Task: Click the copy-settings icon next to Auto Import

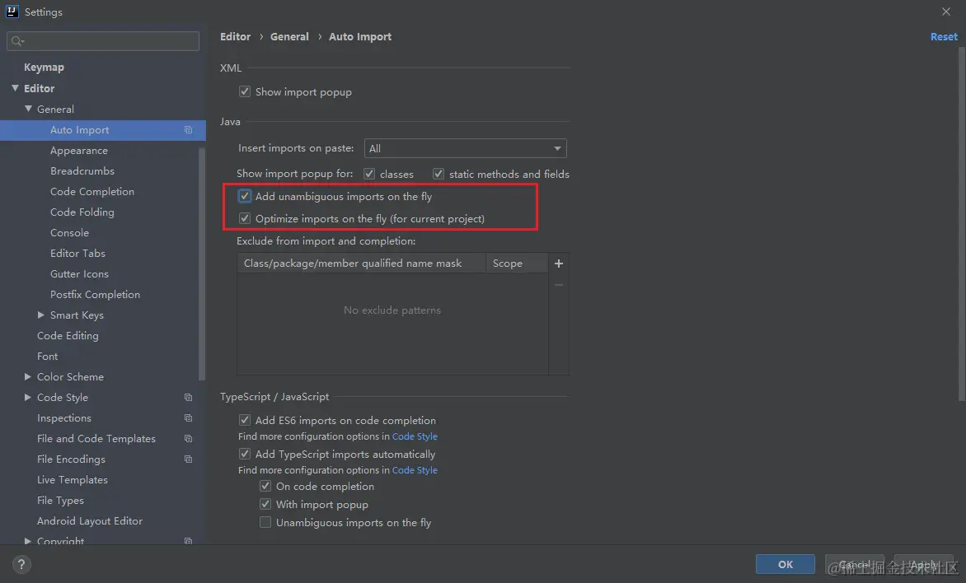Action: (x=189, y=130)
